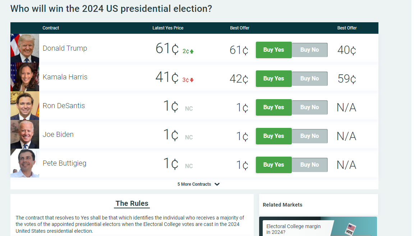Click Kamala Harris's candidate photo
The height and width of the screenshot is (236, 414).
click(x=25, y=77)
